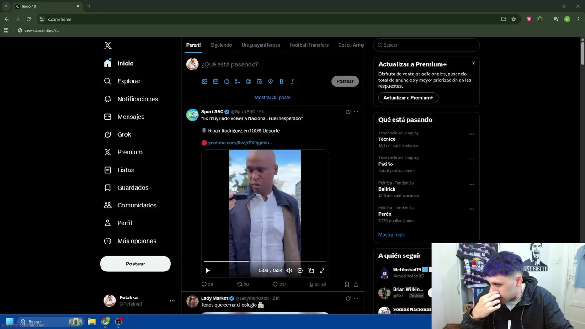The height and width of the screenshot is (329, 585).
Task: Open Inicio home in sidebar
Action: (119, 64)
